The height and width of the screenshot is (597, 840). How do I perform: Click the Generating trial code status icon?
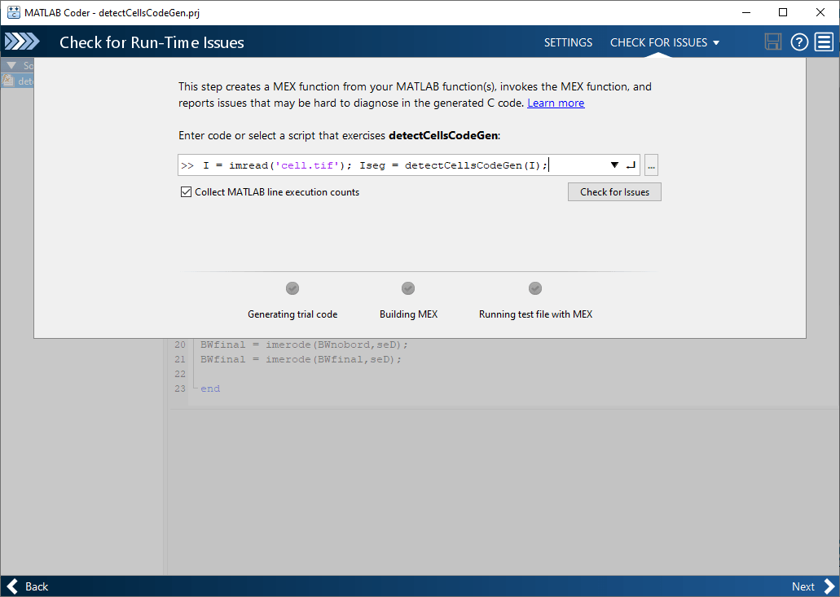292,288
